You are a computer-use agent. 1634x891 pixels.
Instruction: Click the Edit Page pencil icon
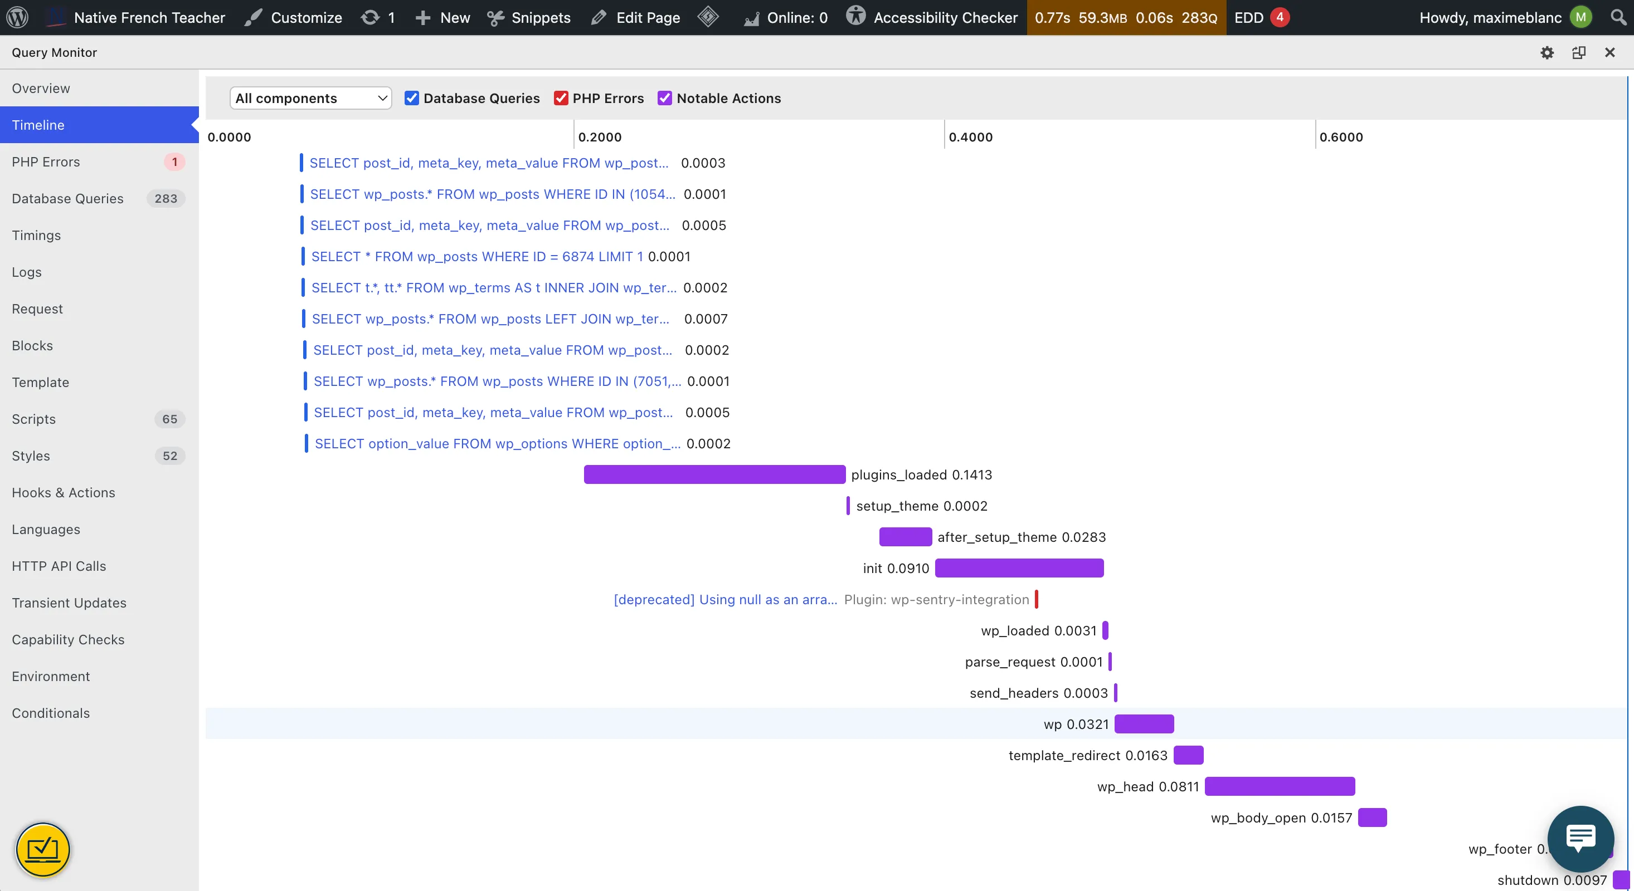coord(598,18)
